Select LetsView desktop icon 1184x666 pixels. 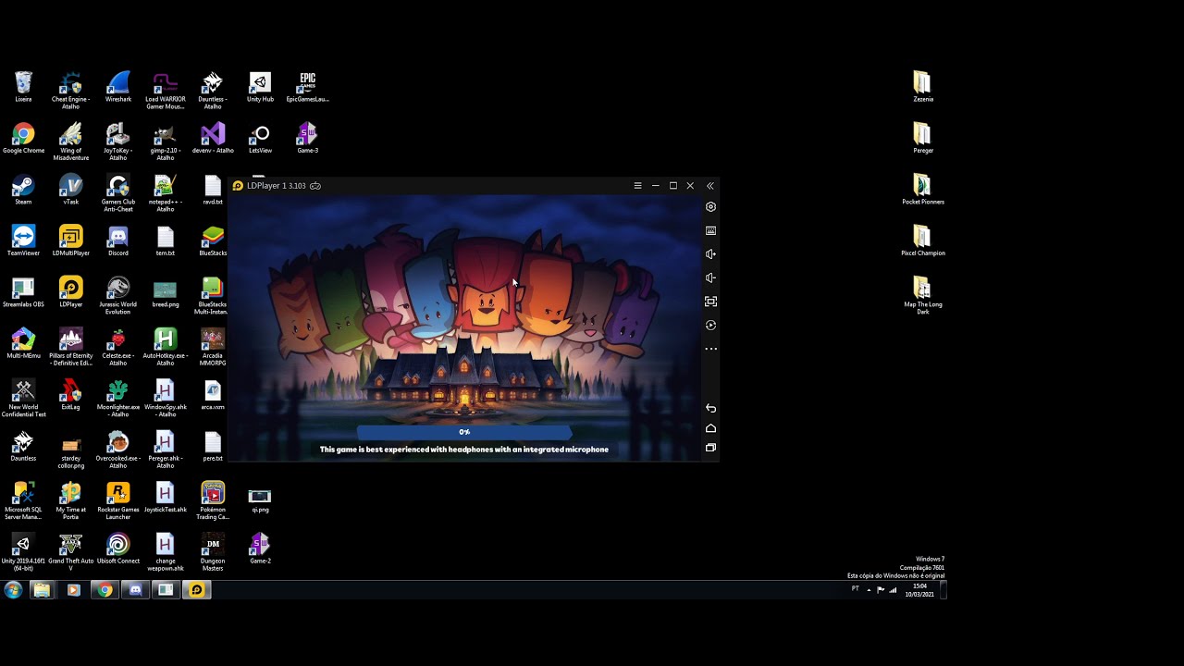pos(260,139)
